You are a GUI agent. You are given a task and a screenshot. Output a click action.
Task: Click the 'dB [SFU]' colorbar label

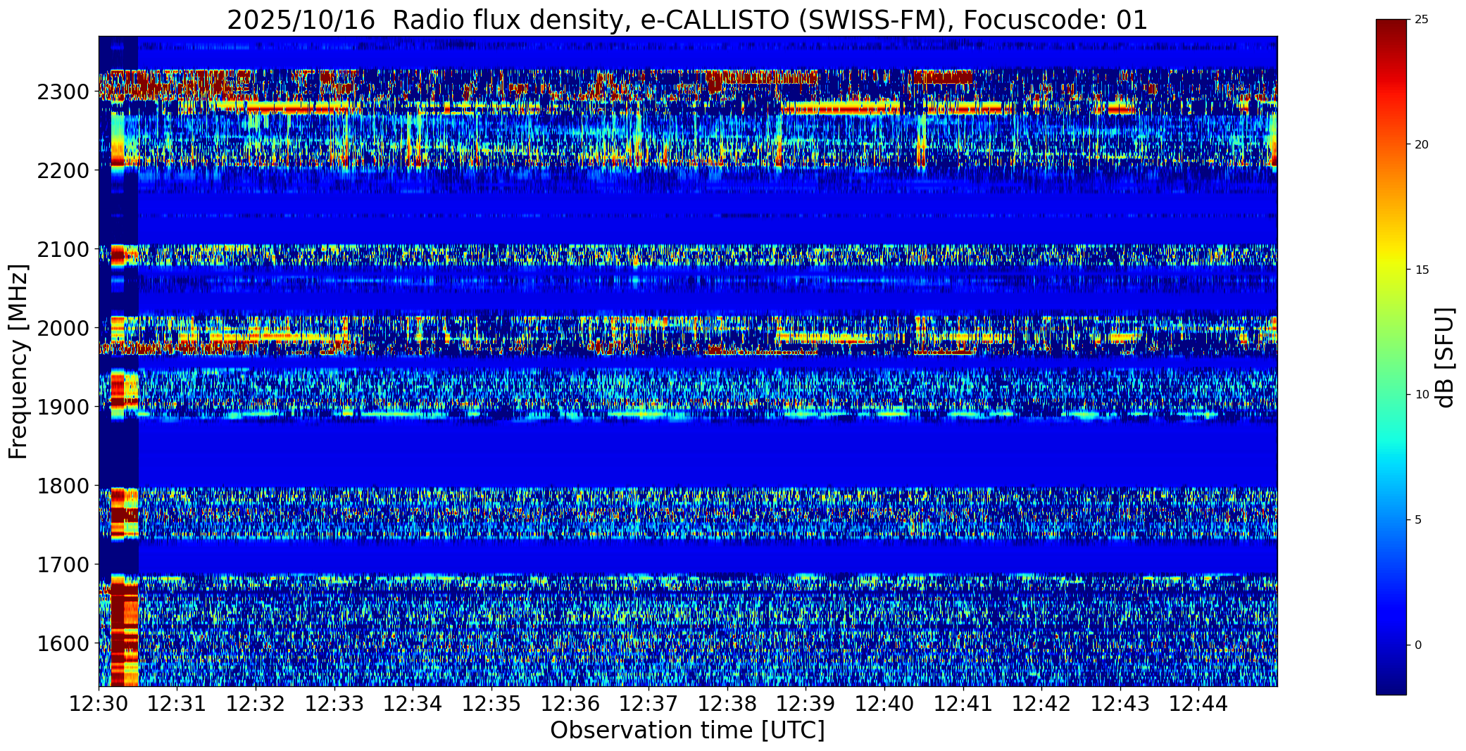1446,358
